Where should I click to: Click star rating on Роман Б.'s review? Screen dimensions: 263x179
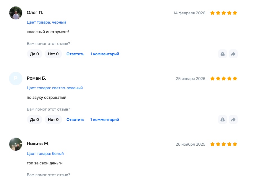coord(224,79)
